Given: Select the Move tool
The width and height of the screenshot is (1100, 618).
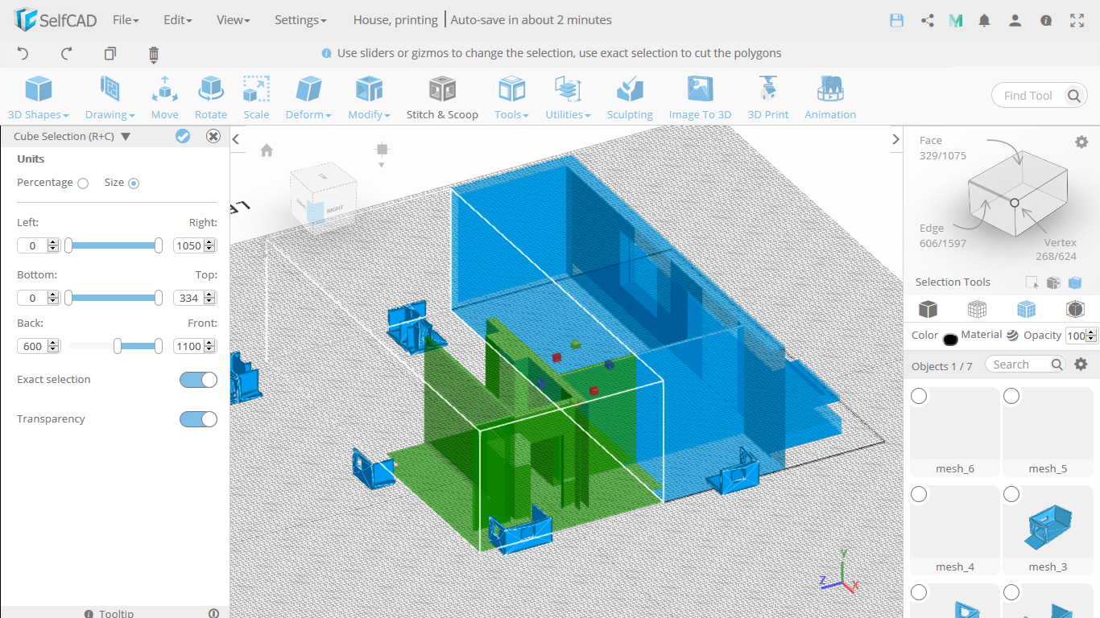Looking at the screenshot, I should tap(164, 97).
